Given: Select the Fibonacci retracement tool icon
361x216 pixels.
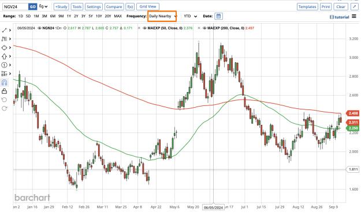Looking at the screenshot, I should [x=4, y=39].
